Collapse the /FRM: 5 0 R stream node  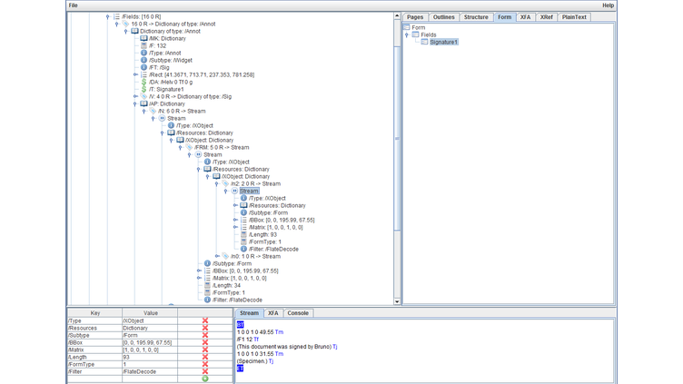point(181,147)
